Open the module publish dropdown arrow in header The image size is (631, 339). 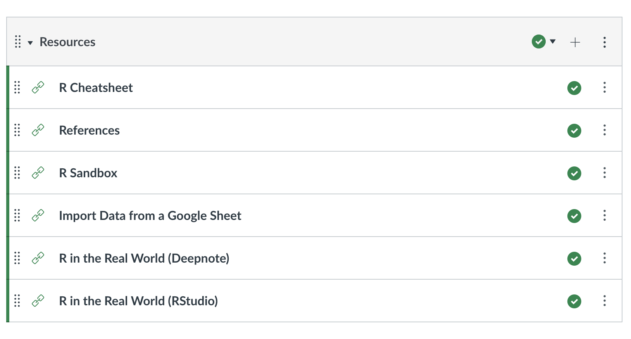pos(553,42)
